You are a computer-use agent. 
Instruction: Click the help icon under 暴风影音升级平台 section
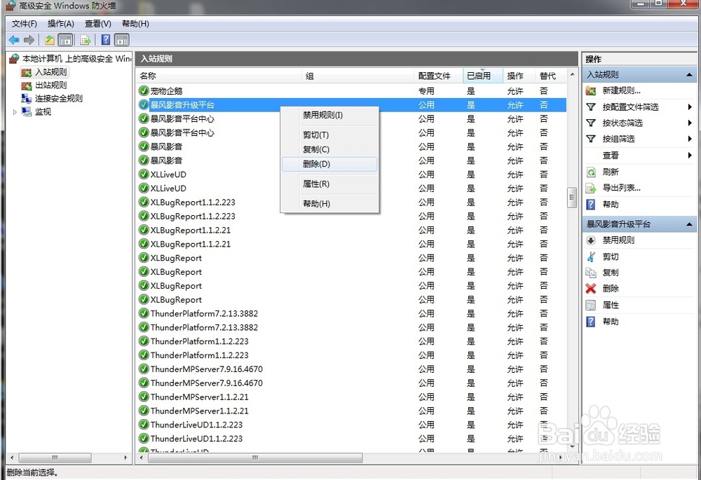pyautogui.click(x=590, y=322)
